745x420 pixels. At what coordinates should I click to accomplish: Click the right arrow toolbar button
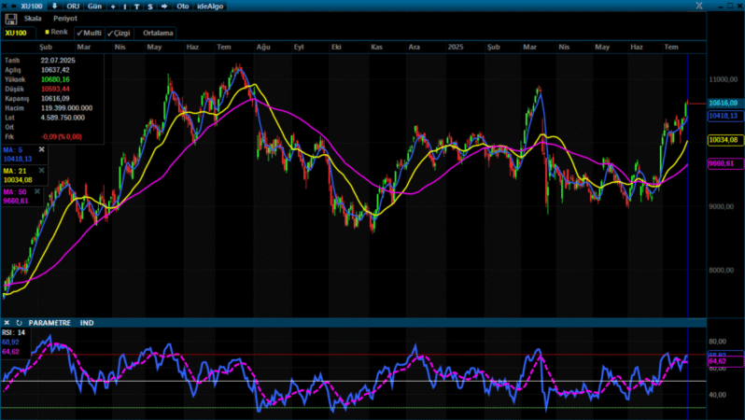click(164, 7)
